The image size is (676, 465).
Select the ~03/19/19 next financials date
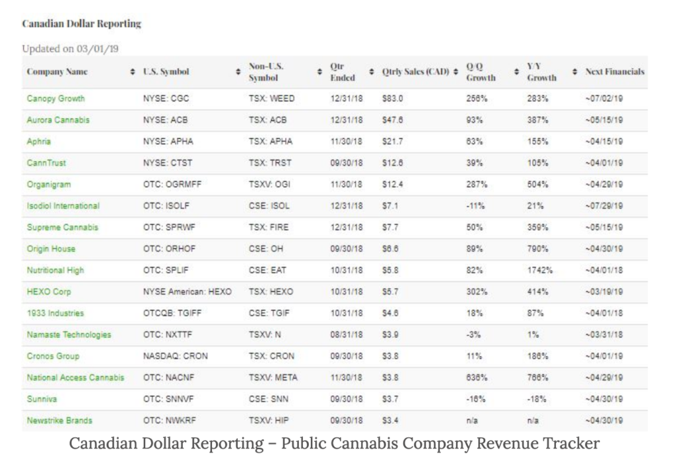604,292
